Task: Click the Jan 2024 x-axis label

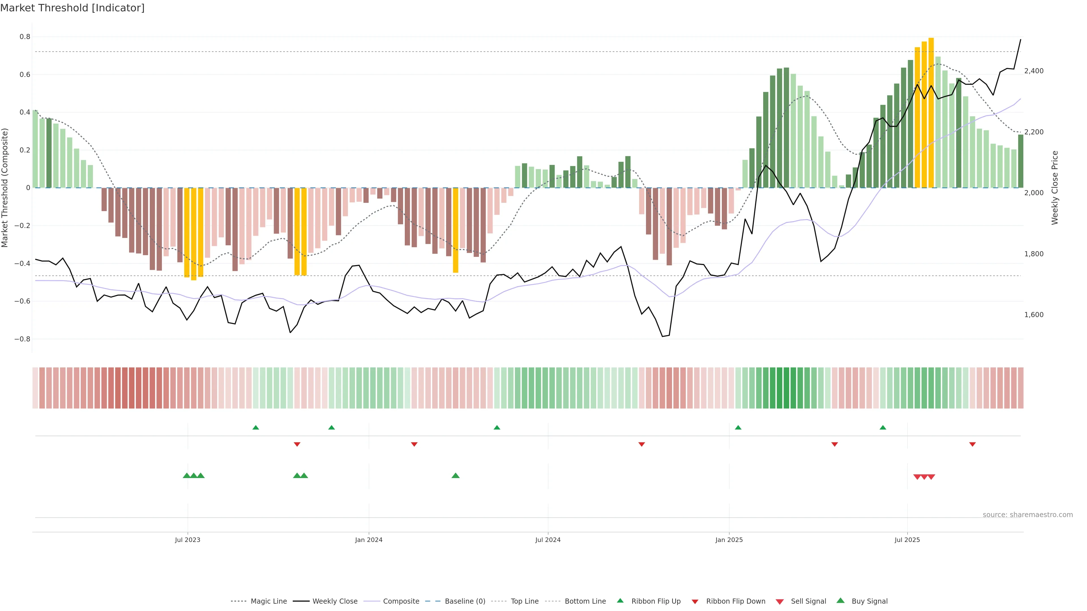Action: (368, 540)
